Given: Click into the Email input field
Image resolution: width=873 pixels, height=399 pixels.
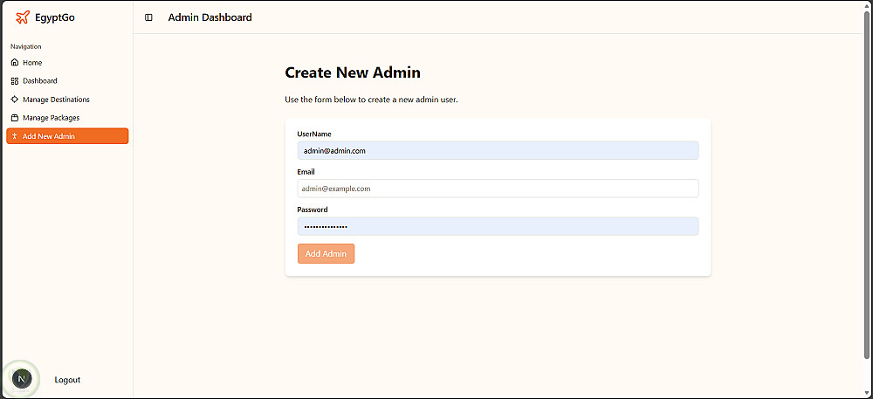Looking at the screenshot, I should click(x=498, y=189).
